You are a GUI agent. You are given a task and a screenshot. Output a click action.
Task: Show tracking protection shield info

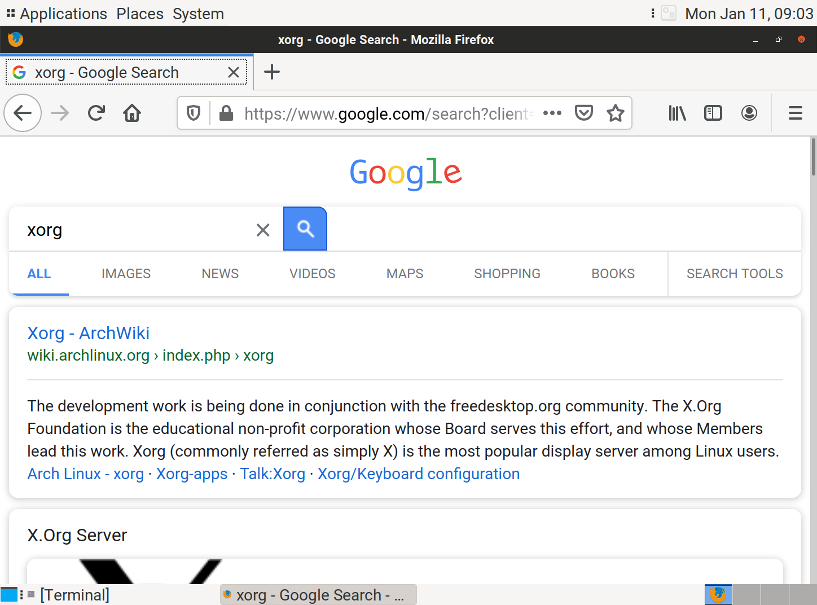194,113
